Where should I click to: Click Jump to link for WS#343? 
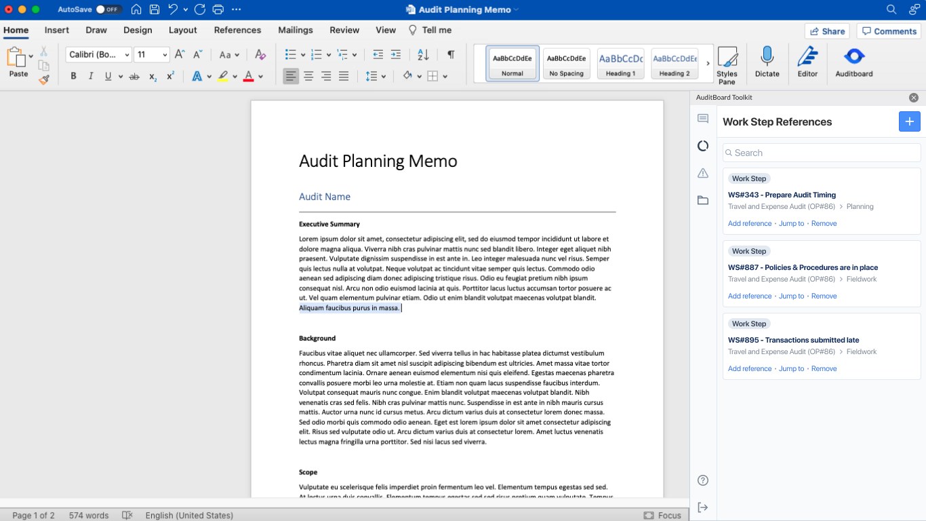pos(791,223)
